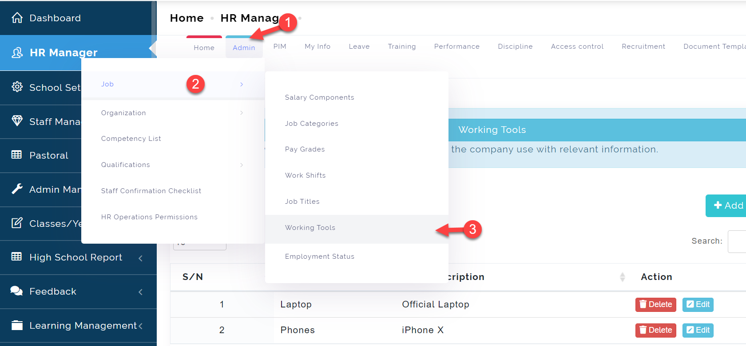
Task: Click the Search input field
Action: click(x=737, y=241)
